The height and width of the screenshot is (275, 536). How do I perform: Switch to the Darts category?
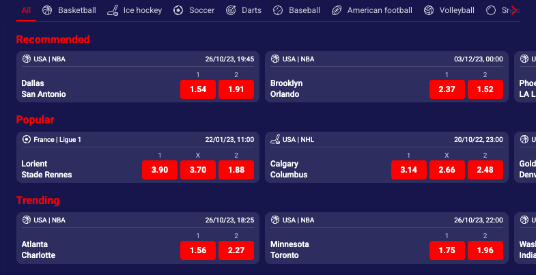(251, 10)
